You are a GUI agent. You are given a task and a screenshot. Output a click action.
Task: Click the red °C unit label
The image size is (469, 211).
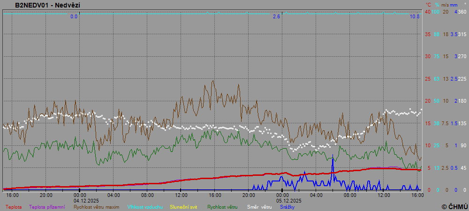pyautogui.click(x=428, y=4)
